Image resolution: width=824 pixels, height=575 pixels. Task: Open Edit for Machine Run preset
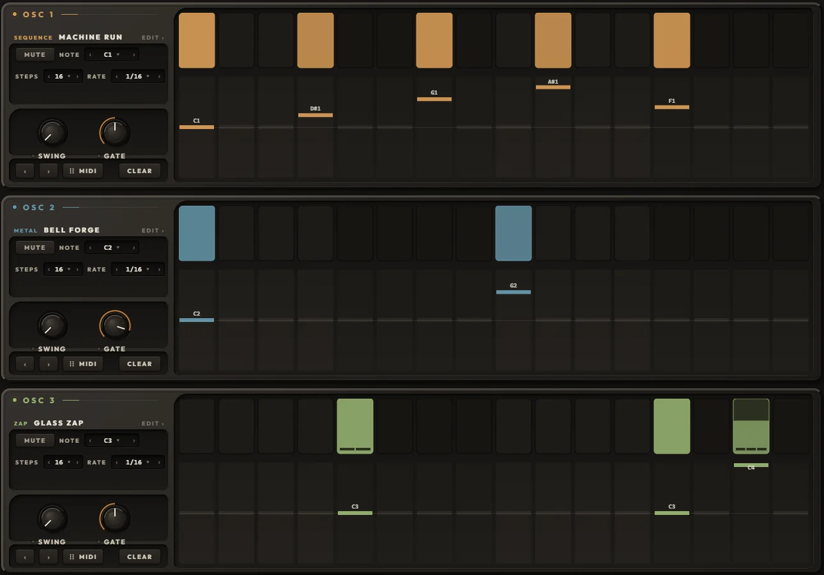[x=153, y=38]
